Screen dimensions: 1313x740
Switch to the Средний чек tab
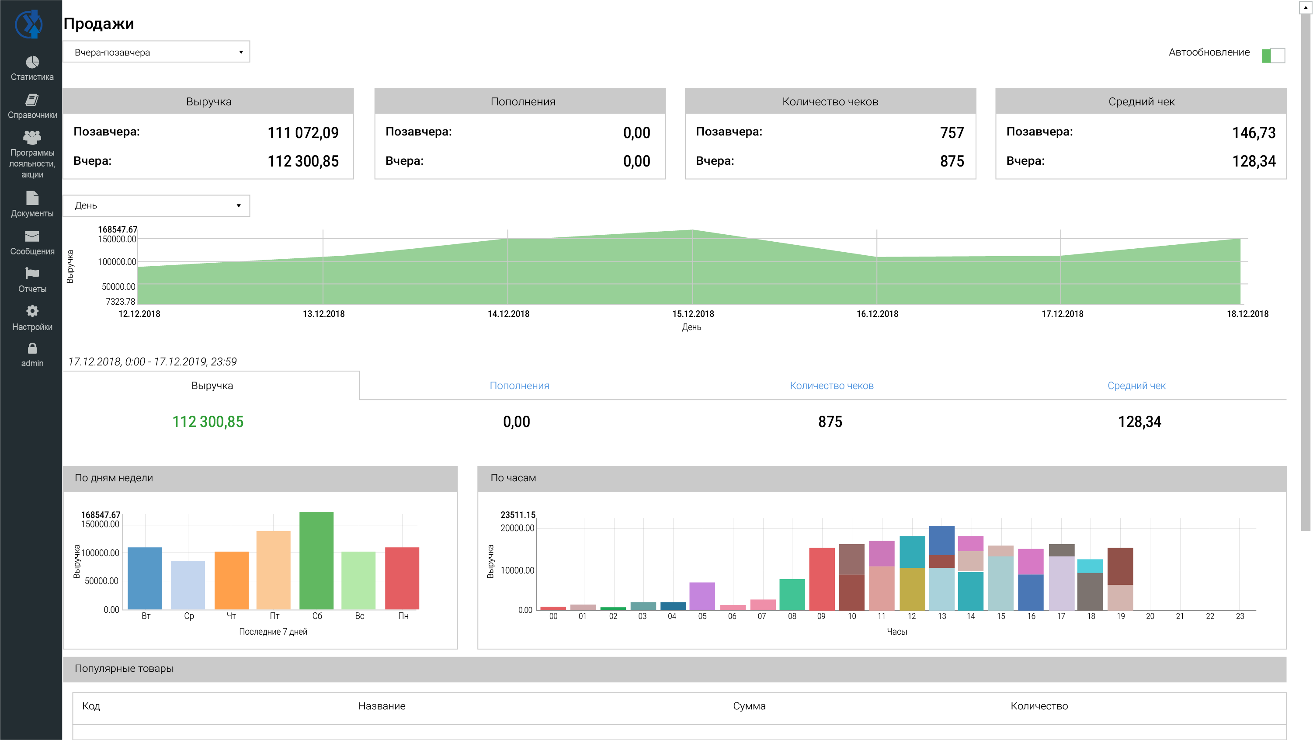click(x=1136, y=385)
